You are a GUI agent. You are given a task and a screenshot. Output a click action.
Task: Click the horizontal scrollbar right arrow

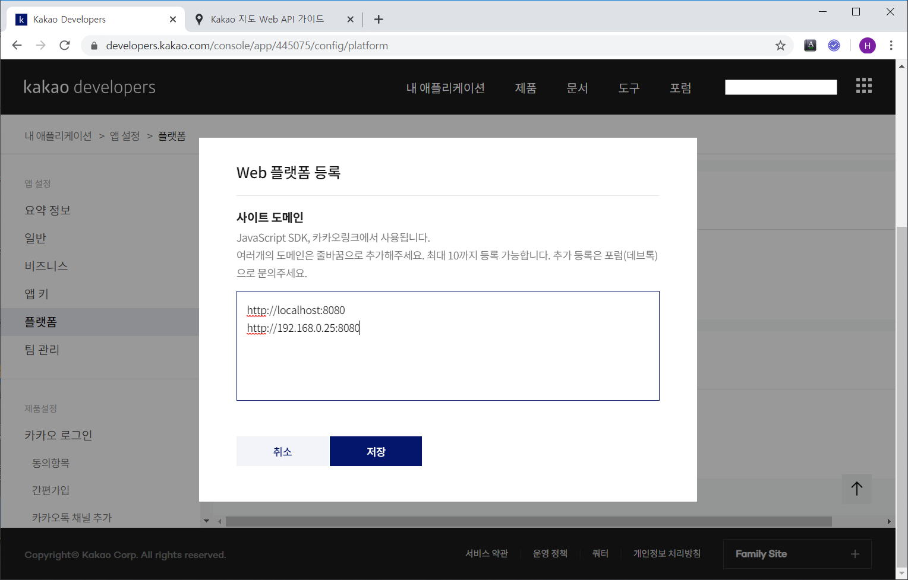pos(889,521)
